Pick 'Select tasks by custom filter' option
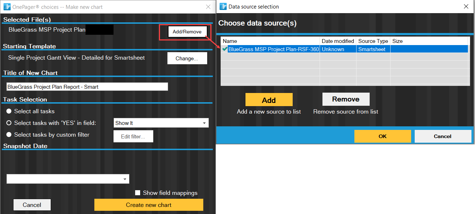 point(9,135)
